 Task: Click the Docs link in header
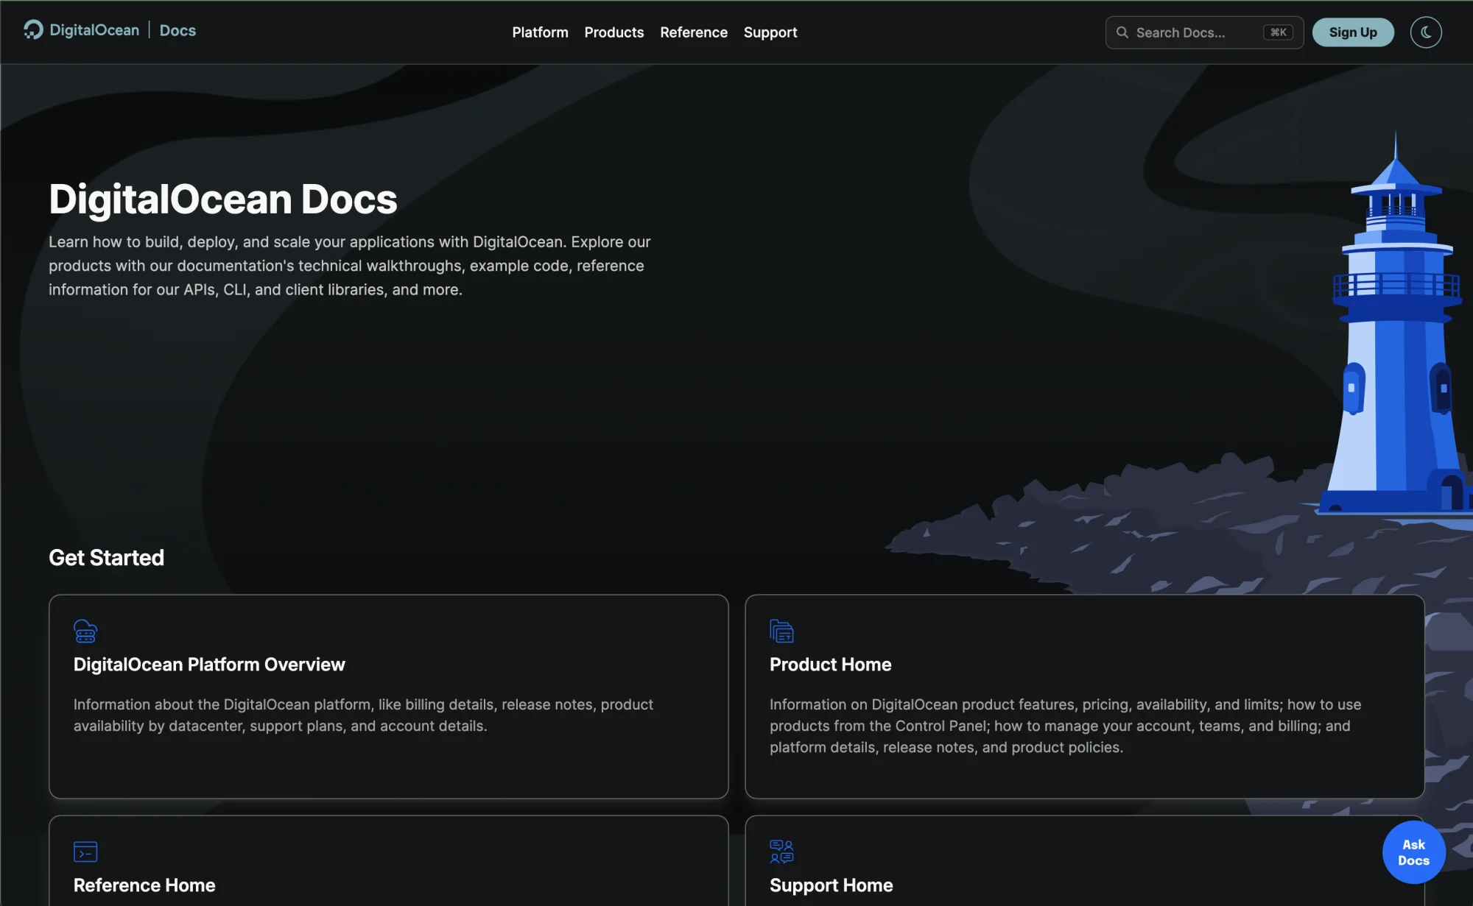click(x=177, y=30)
